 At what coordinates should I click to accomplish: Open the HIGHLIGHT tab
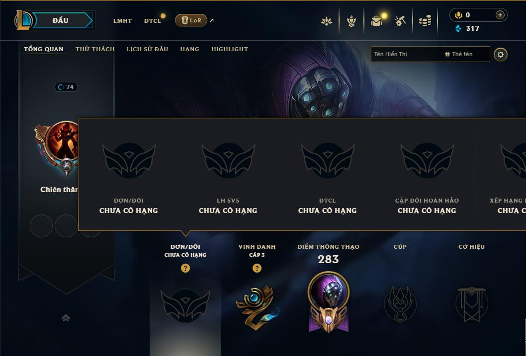230,49
